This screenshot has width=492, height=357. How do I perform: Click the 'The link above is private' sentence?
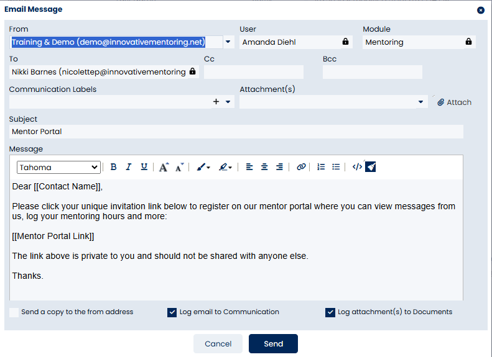coord(160,256)
